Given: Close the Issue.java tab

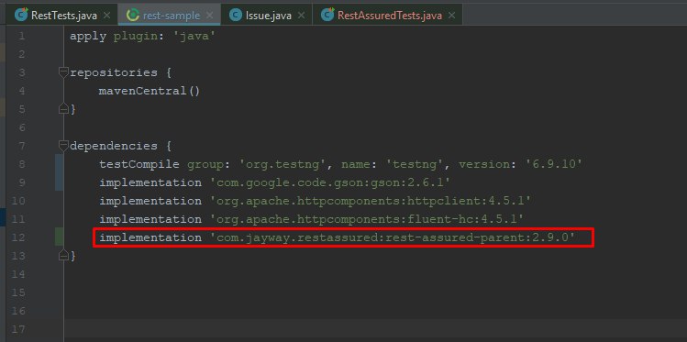Looking at the screenshot, I should 302,16.
